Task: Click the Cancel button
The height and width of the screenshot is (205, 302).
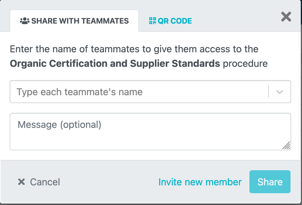Action: pyautogui.click(x=39, y=182)
